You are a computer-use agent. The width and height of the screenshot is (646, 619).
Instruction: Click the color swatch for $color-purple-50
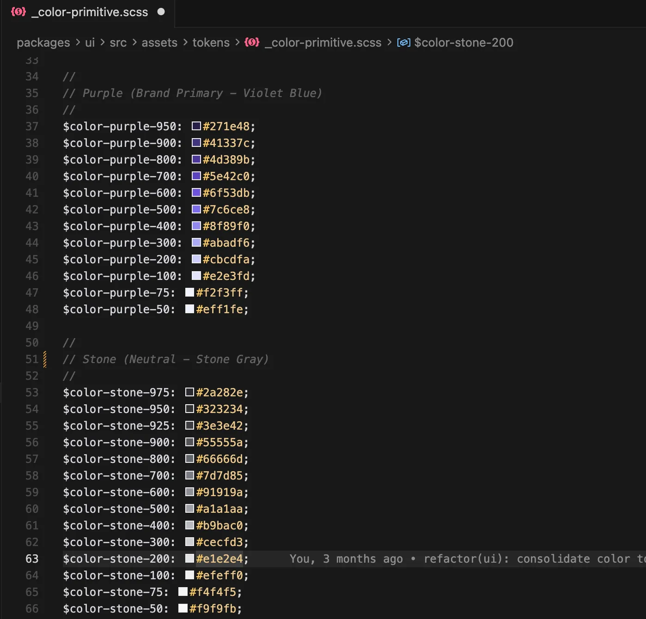(189, 309)
